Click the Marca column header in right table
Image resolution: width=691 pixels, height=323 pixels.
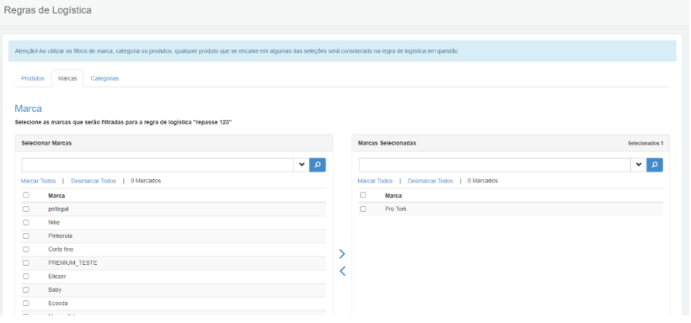pyautogui.click(x=393, y=195)
